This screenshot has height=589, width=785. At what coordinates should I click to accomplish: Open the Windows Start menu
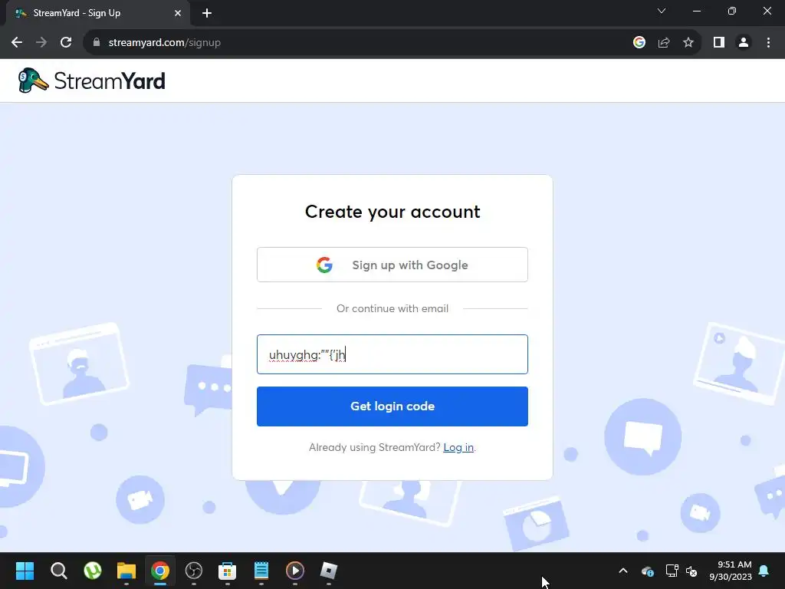pyautogui.click(x=25, y=571)
